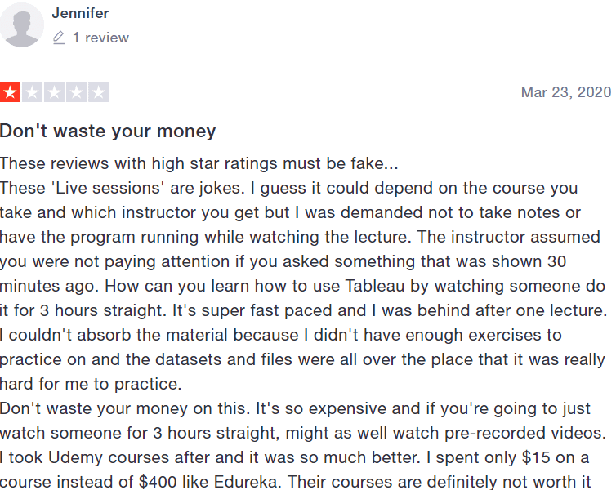The width and height of the screenshot is (616, 490).
Task: Click the line saying ratings must be fake
Action: (199, 163)
